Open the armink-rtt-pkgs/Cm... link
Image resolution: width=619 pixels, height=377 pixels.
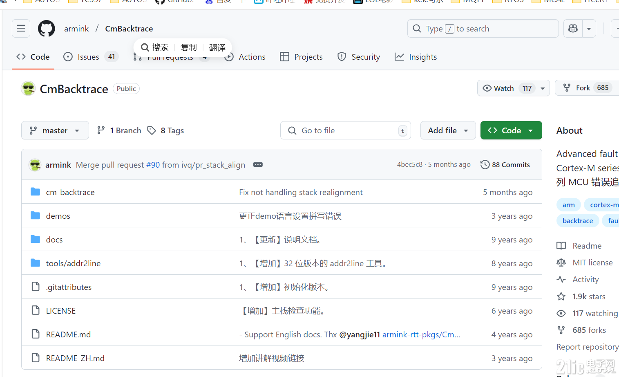tap(421, 334)
